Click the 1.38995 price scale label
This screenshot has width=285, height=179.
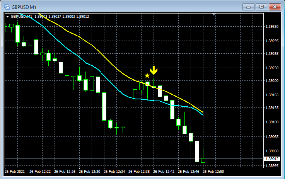pos(272,166)
